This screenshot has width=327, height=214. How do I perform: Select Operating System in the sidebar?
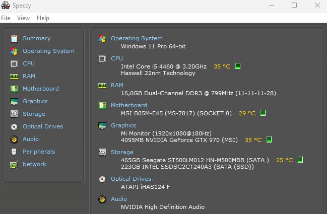[48, 51]
